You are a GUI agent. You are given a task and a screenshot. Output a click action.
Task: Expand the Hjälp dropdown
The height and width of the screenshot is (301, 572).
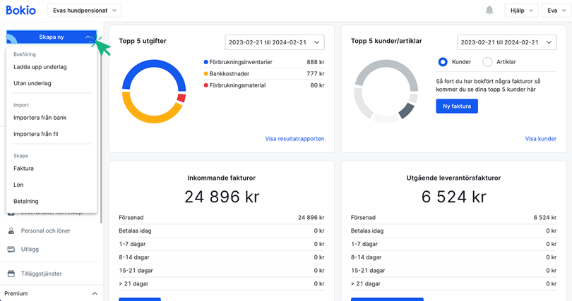tap(520, 11)
